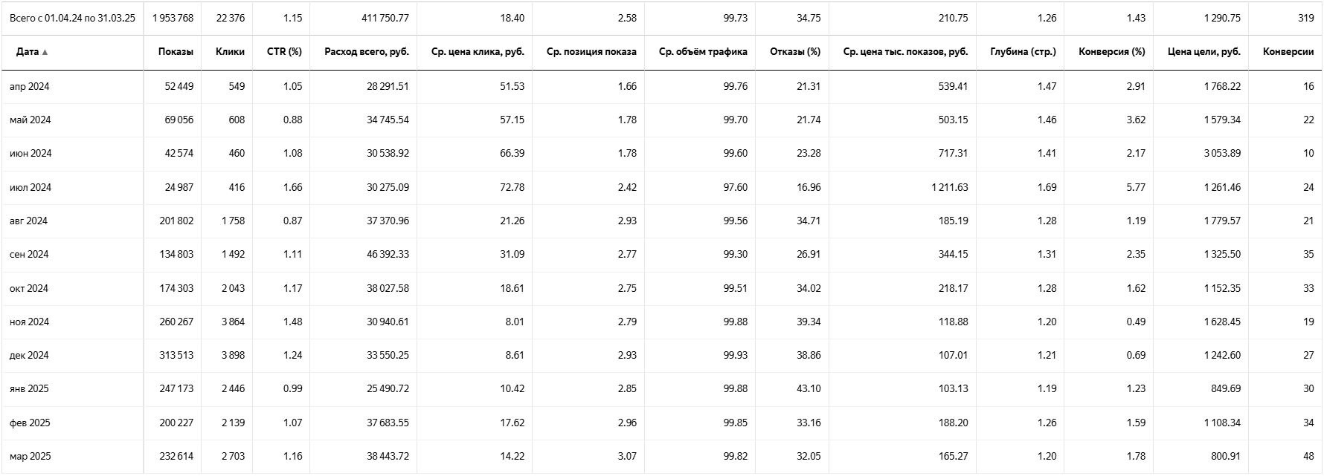The image size is (1324, 476).
Task: Click the Конверсии column header
Action: click(x=1288, y=52)
